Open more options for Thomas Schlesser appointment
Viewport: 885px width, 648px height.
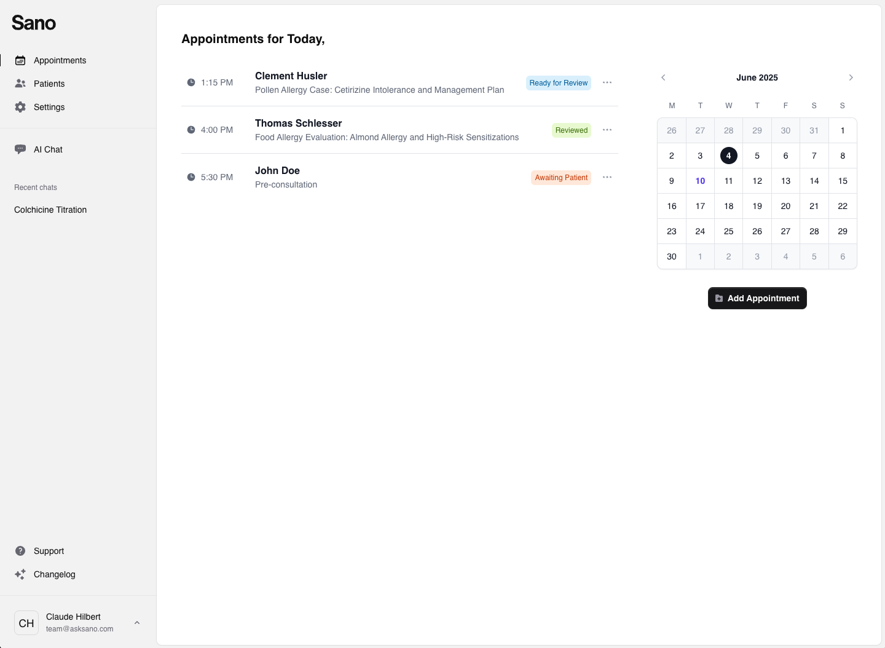[607, 130]
